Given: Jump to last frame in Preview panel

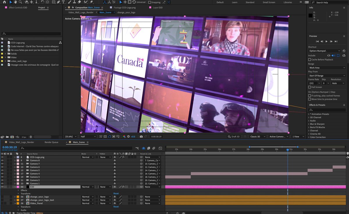Looking at the screenshot, I should pos(336,42).
